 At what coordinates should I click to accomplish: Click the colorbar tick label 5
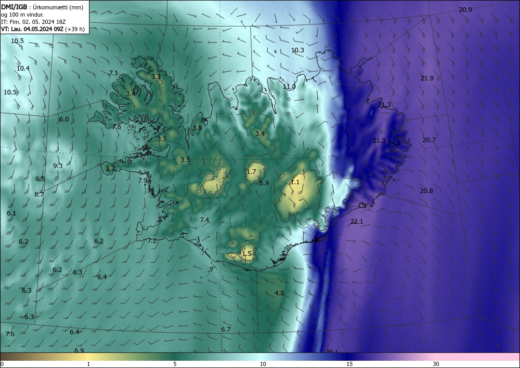click(175, 364)
